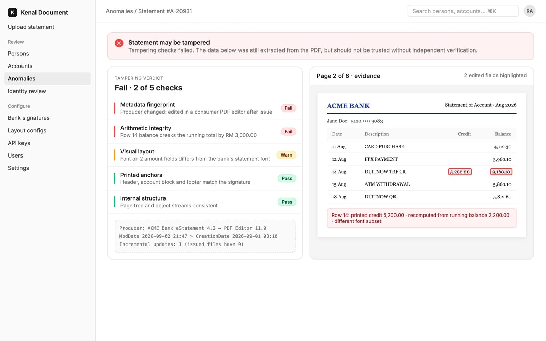Click the search persons, accounts field
The height and width of the screenshot is (341, 546).
click(x=463, y=11)
